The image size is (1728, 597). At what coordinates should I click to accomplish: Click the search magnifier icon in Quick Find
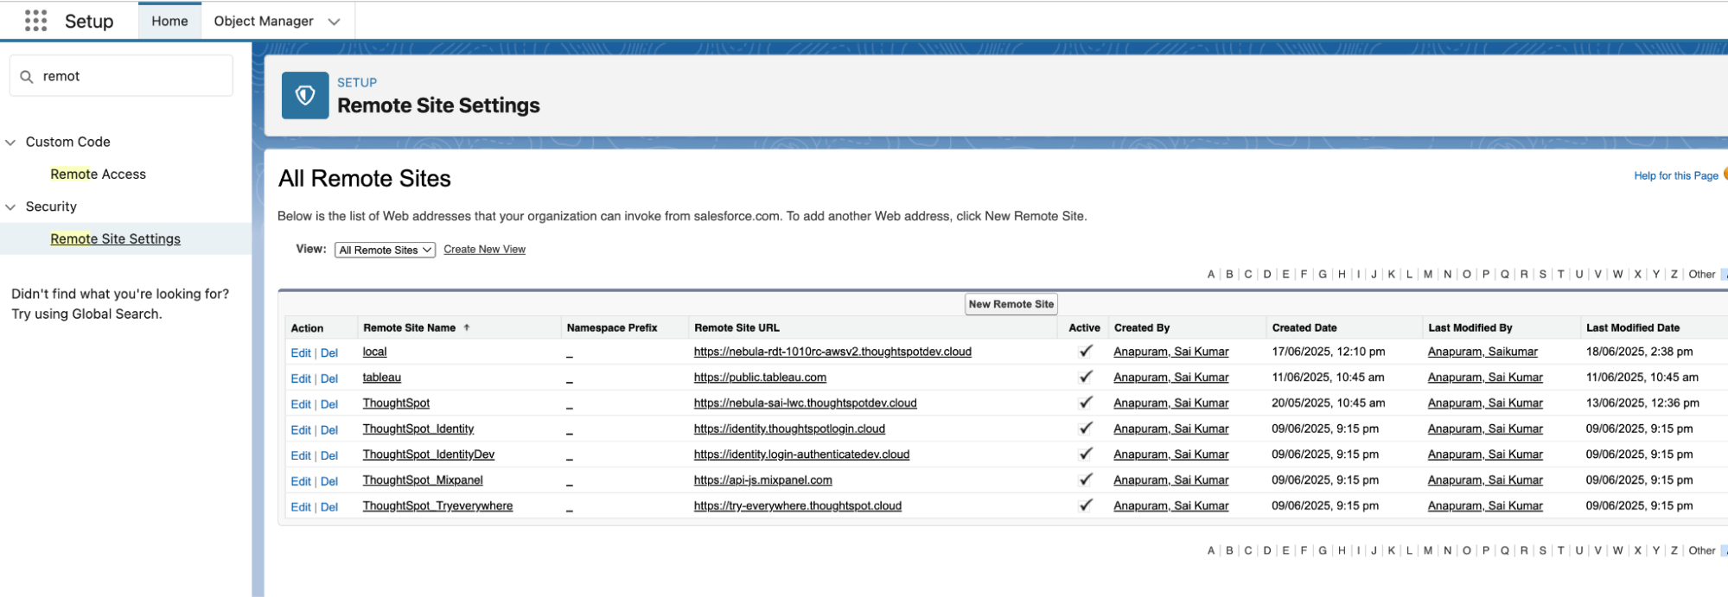(x=27, y=77)
